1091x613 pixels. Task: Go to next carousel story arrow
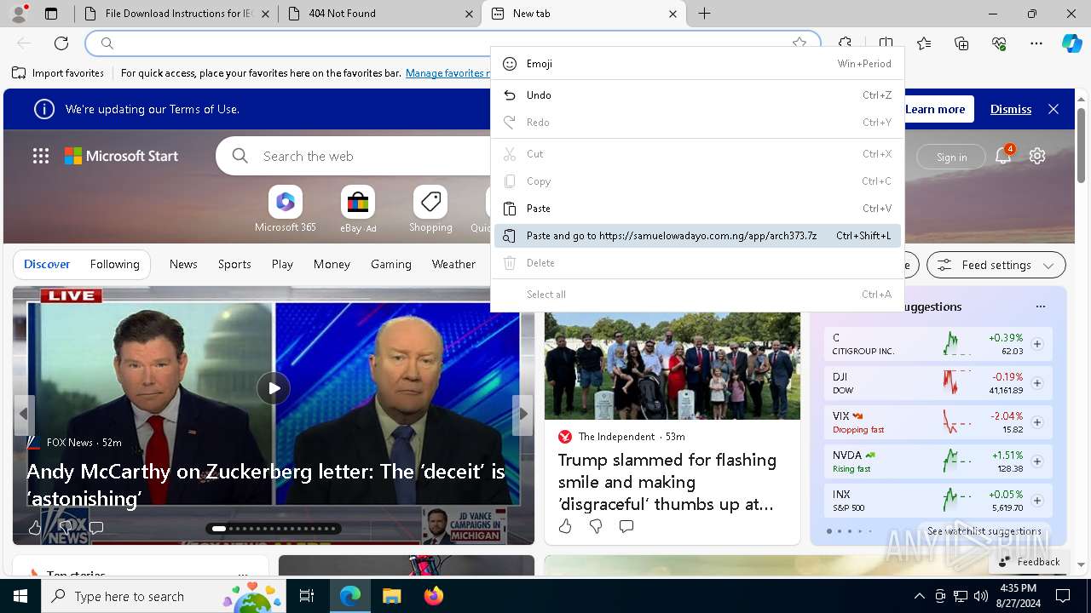[523, 414]
